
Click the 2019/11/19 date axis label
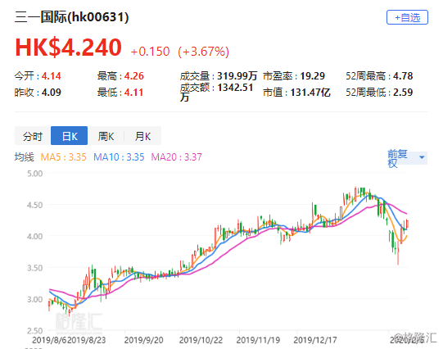pyautogui.click(x=258, y=340)
